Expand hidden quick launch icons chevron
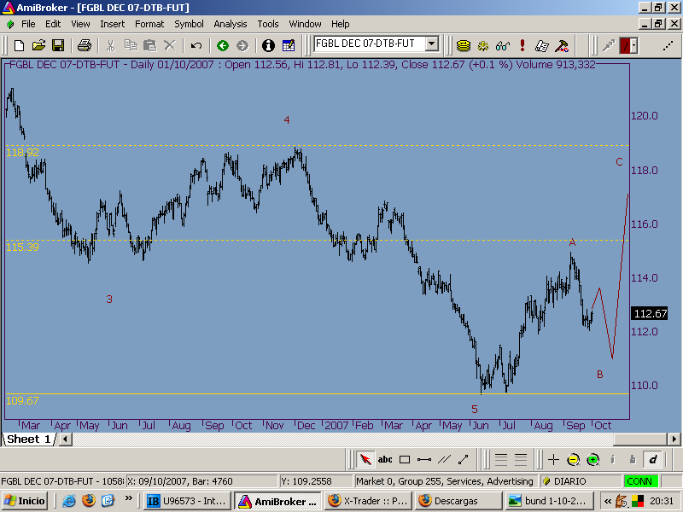The image size is (683, 512). click(x=129, y=500)
